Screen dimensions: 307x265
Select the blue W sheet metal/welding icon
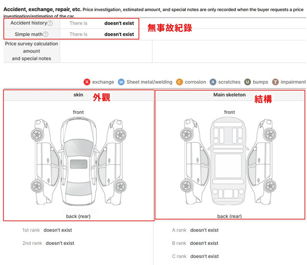coord(121,82)
